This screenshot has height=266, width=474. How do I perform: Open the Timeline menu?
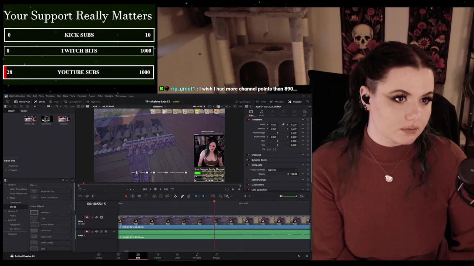[50, 96]
